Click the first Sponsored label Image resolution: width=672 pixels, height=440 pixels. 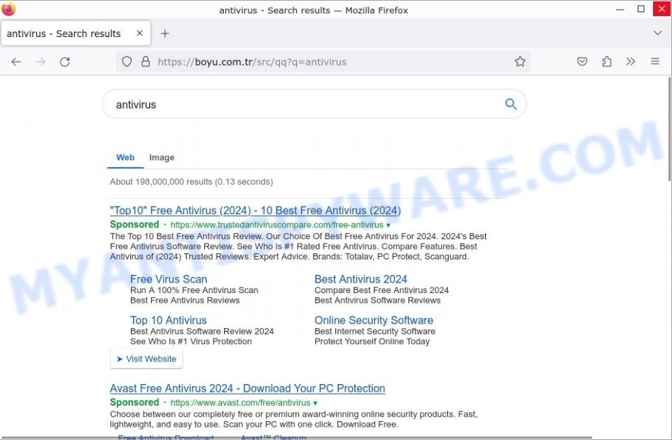(134, 225)
